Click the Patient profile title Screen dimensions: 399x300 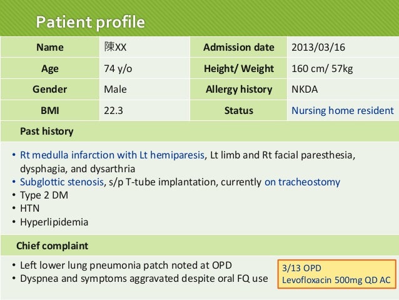[x=90, y=22]
